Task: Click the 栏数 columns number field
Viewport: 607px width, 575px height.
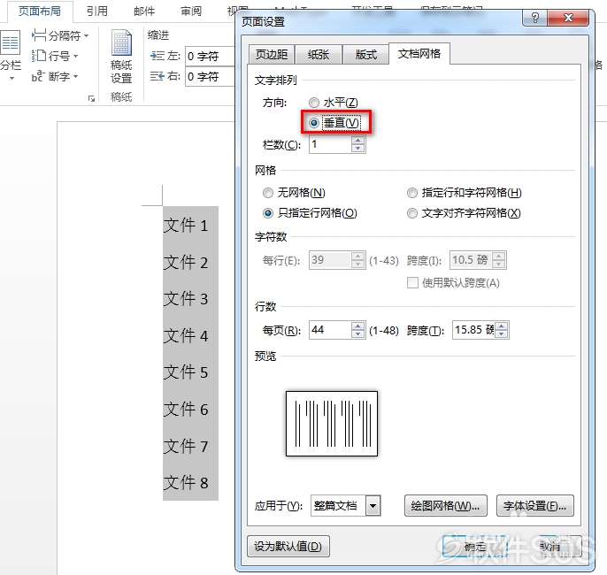Action: point(330,144)
